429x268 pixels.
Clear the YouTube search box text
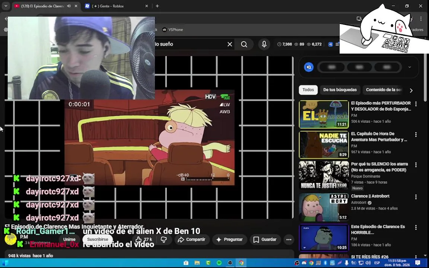(230, 44)
